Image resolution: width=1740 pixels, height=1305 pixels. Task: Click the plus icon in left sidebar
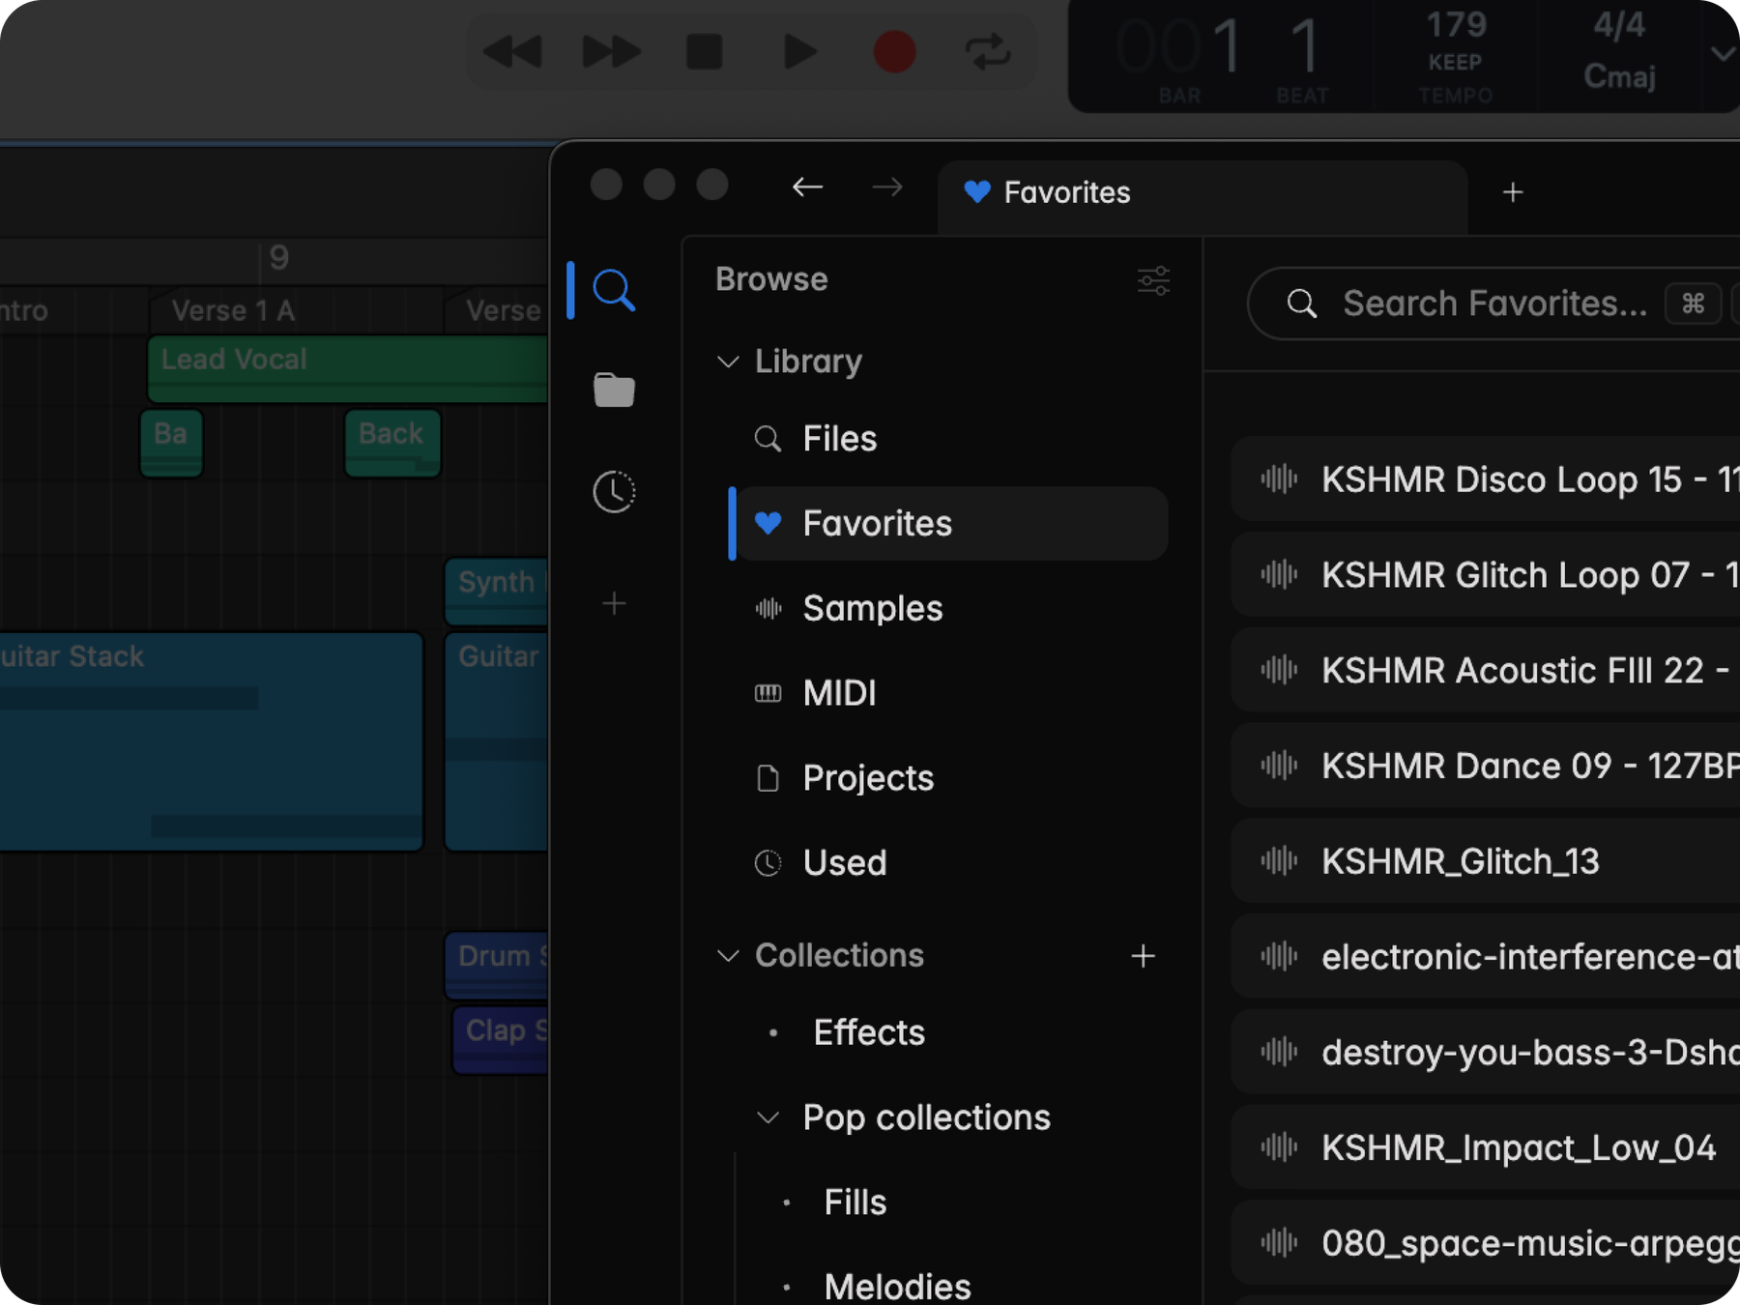[x=614, y=604]
